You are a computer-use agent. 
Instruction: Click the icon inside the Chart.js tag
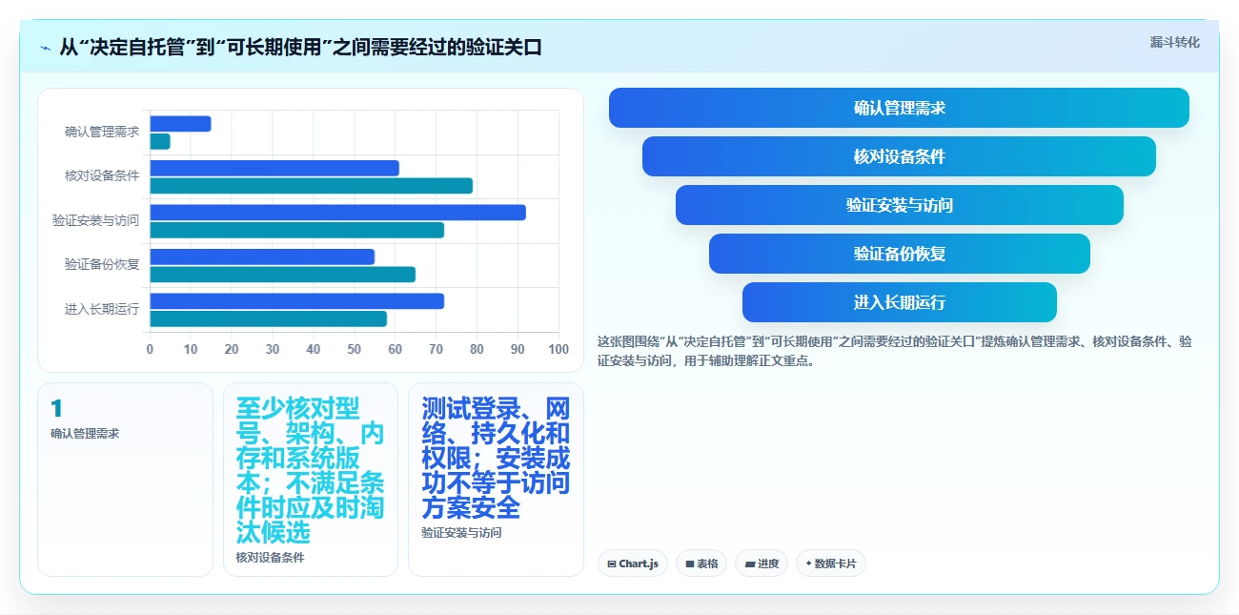pos(611,564)
